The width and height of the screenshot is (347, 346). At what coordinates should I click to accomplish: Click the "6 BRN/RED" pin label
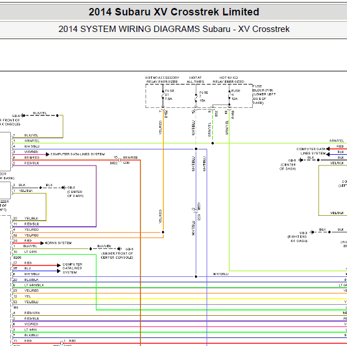[26, 158]
